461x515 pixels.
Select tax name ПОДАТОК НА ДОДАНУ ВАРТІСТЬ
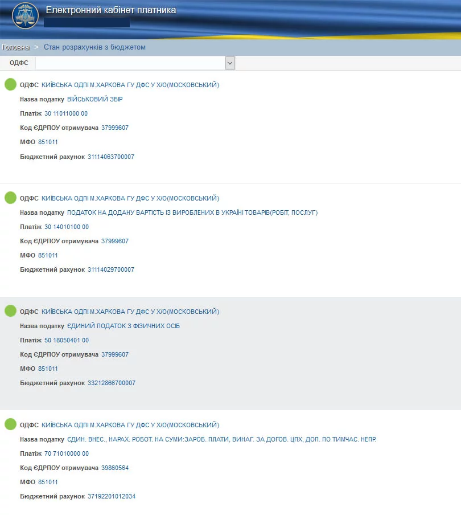[192, 213]
